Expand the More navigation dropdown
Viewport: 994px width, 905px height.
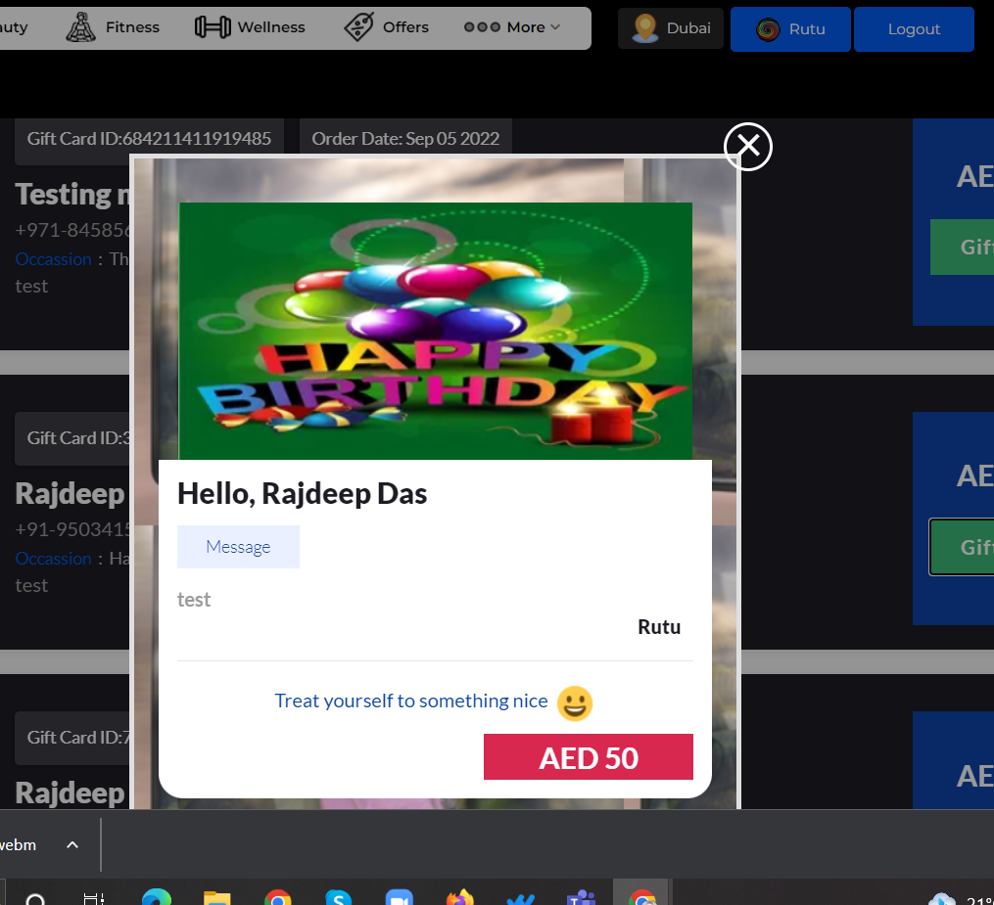512,27
